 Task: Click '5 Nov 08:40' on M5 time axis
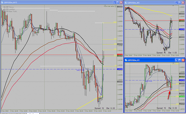tap(147, 55)
